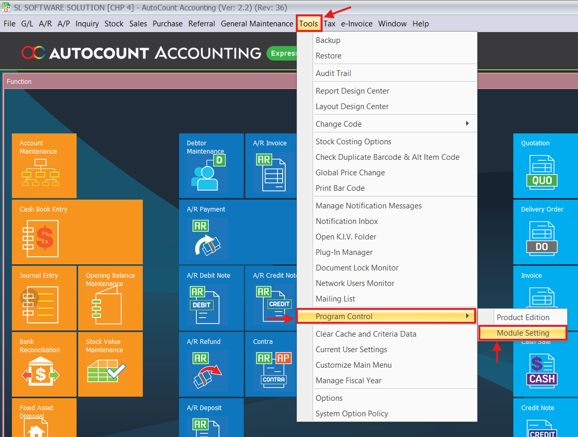Viewport: 578px width, 437px height.
Task: Open Bank Reconciliation
Action: 44,365
